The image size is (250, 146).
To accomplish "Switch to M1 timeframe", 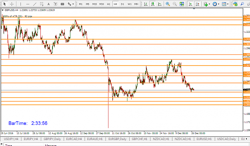I will click(x=81, y=4).
